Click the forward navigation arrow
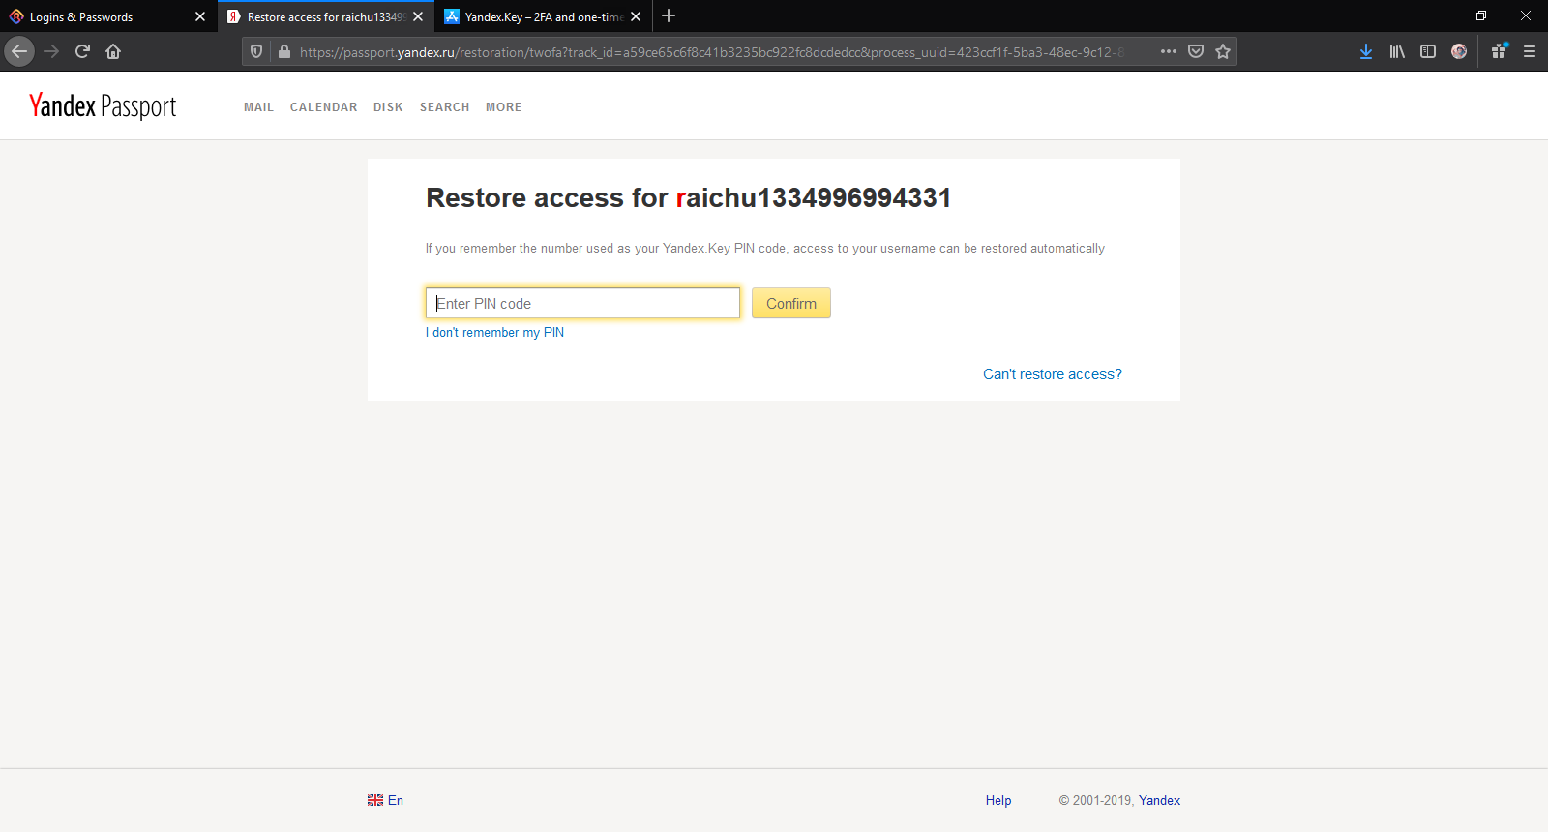Viewport: 1548px width, 832px height. click(x=51, y=51)
